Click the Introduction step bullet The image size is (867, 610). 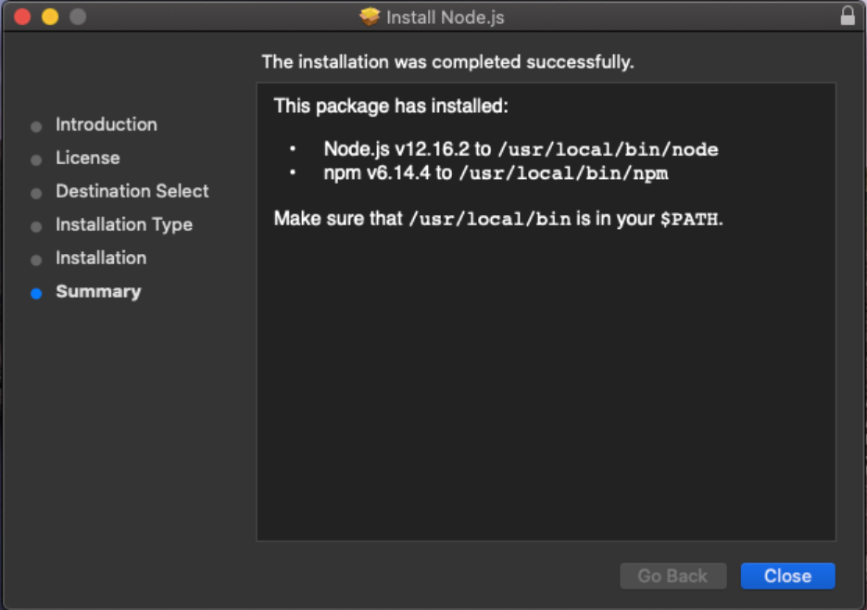pos(36,127)
